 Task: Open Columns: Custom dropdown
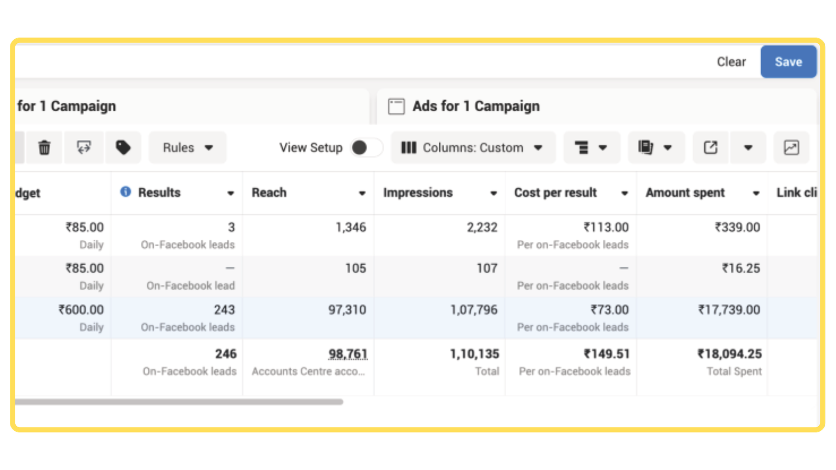tap(472, 148)
